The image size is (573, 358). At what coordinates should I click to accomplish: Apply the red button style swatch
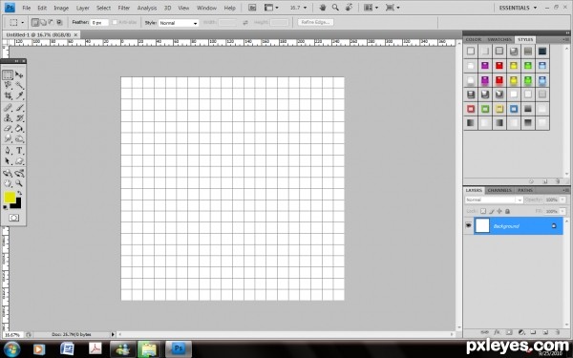tap(499, 66)
